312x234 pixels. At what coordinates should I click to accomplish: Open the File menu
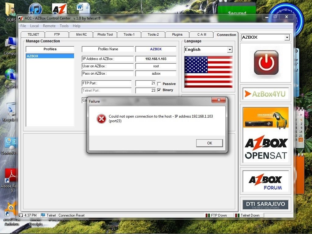pos(23,26)
